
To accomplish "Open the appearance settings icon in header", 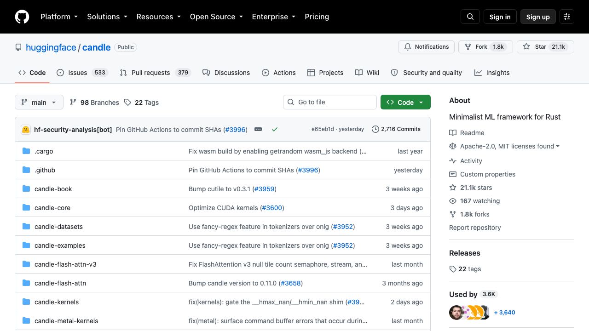I will coord(567,17).
